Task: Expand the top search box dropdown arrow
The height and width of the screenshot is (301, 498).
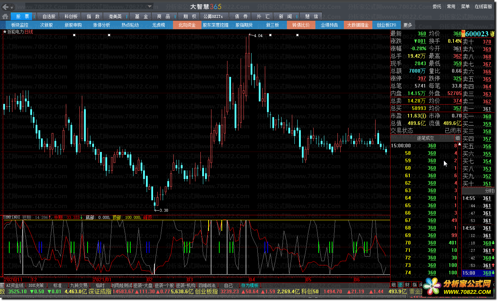Action: (x=150, y=6)
